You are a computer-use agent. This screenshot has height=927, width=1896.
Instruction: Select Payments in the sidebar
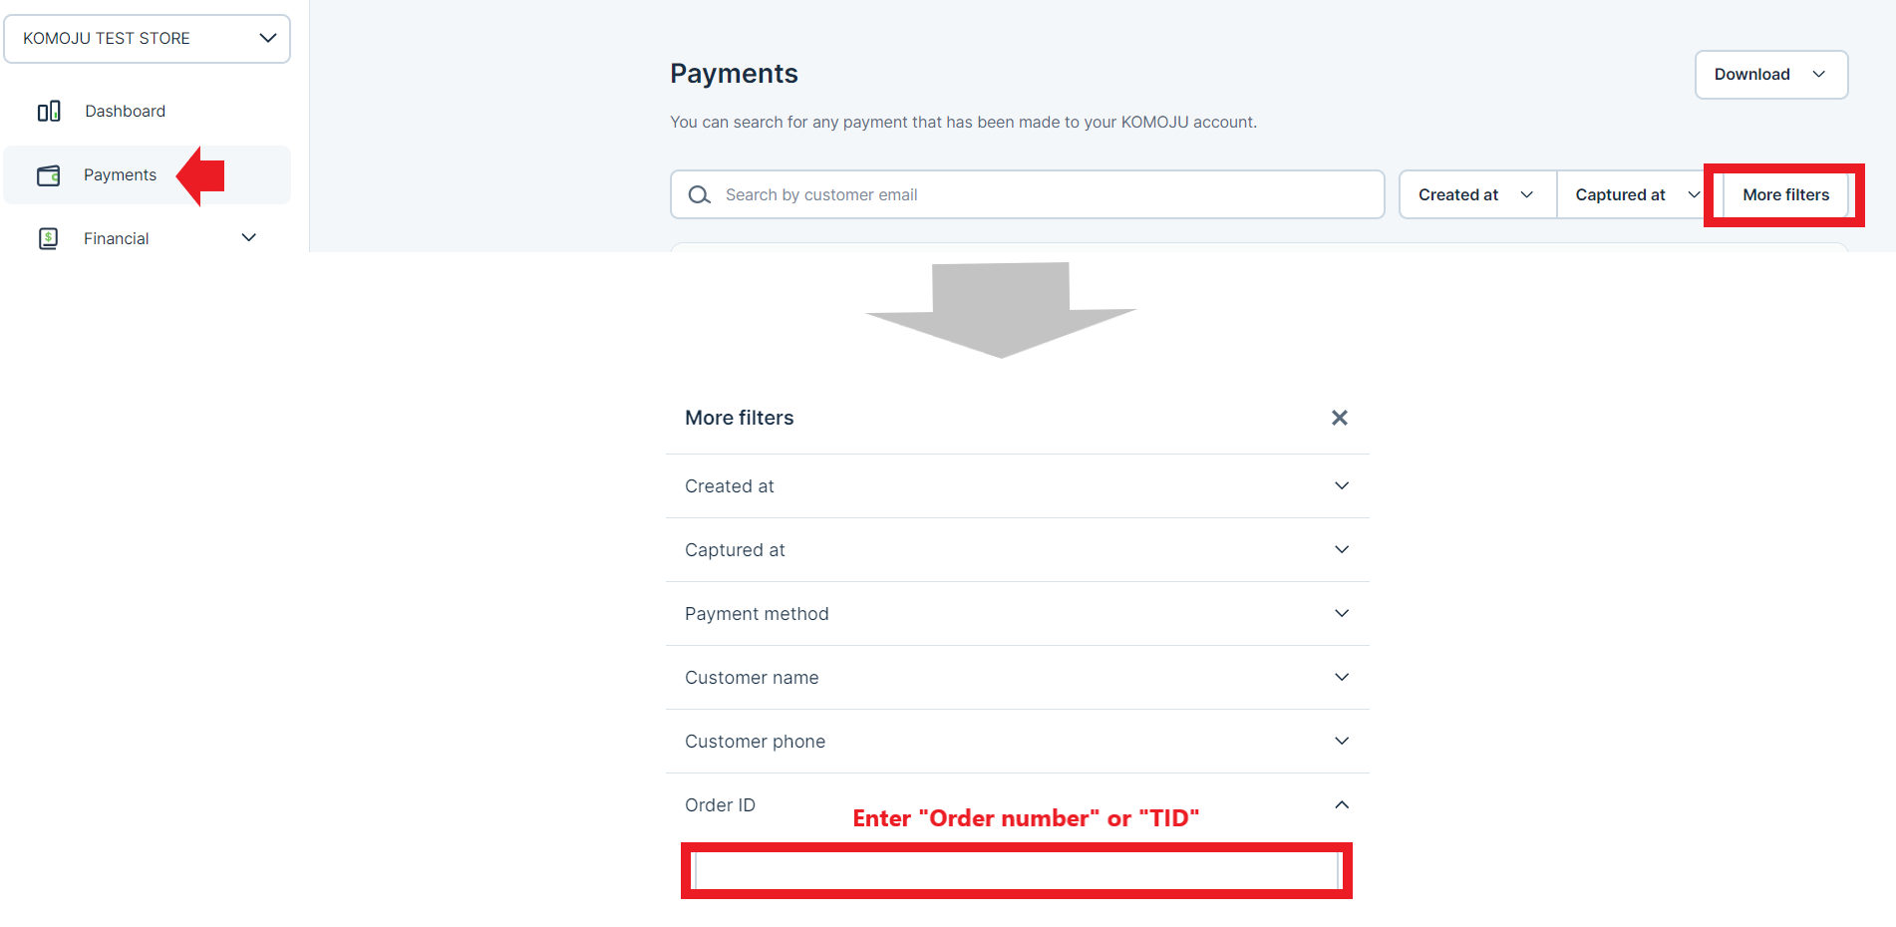120,175
